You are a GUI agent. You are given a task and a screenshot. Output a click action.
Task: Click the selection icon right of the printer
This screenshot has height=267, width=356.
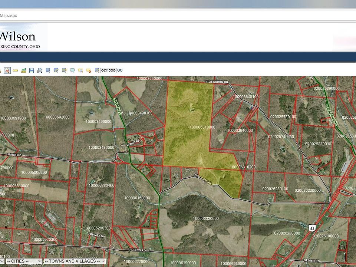(x=48, y=70)
